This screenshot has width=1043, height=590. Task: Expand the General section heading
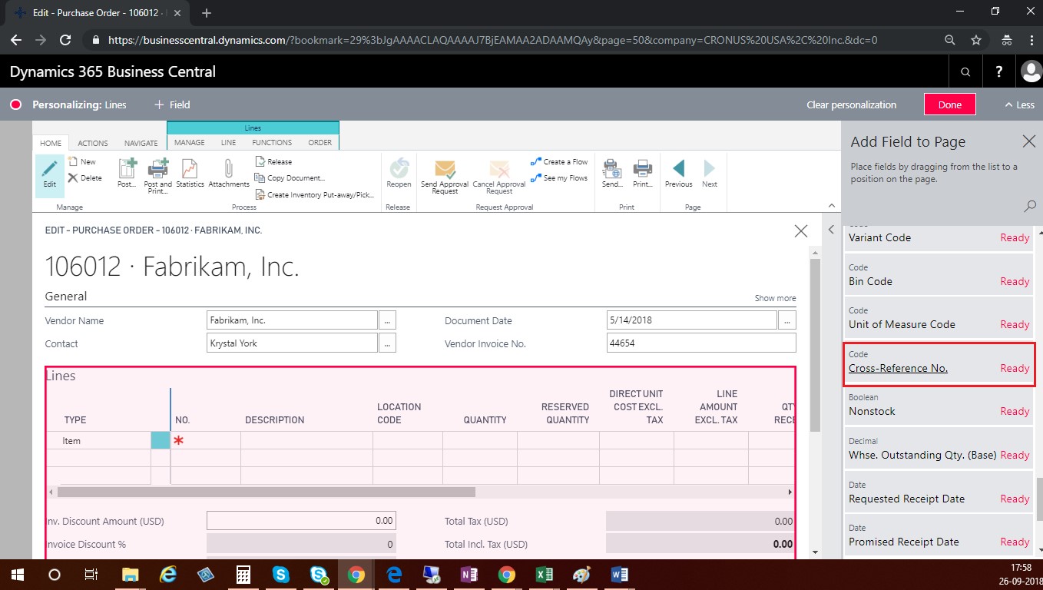66,297
